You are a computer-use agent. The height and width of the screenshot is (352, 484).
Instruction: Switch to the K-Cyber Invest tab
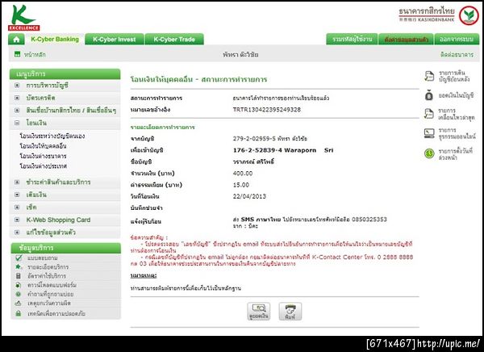[115, 40]
